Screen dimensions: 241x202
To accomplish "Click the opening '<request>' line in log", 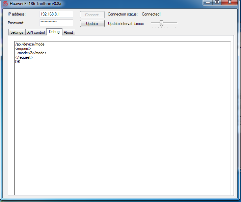I will click(x=23, y=49).
